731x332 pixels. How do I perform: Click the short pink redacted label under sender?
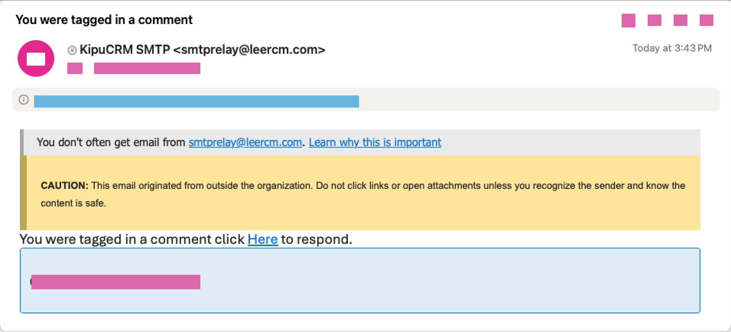point(75,68)
